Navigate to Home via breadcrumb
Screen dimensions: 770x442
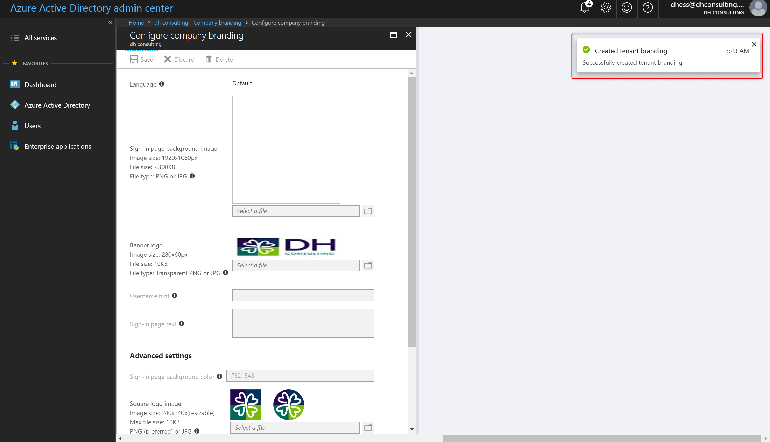tap(136, 23)
